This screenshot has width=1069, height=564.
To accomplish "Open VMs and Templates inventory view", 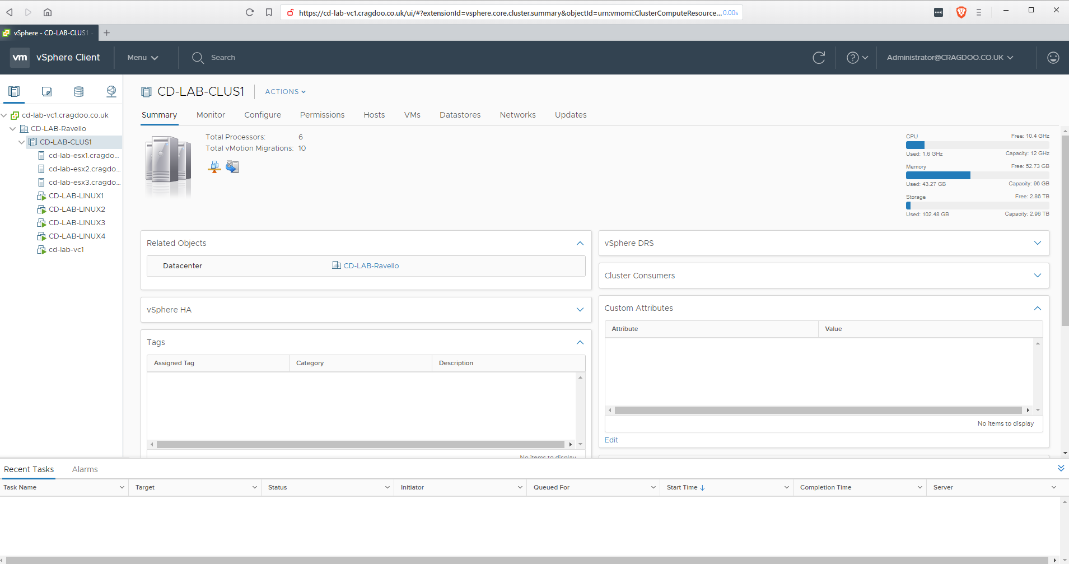I will pos(46,91).
